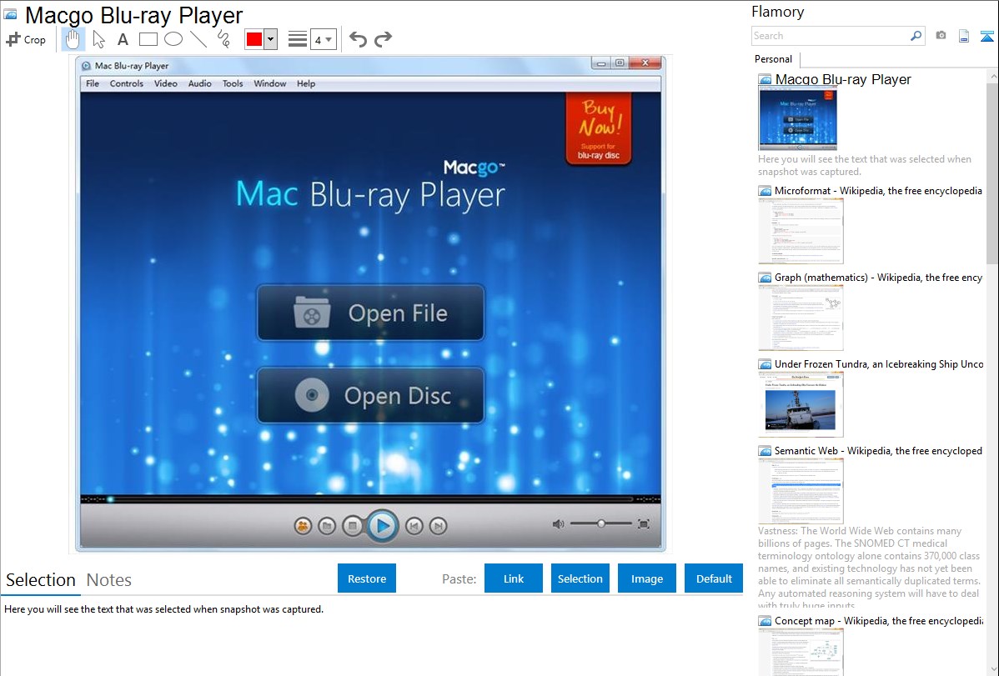Open the Window menu
Image resolution: width=999 pixels, height=676 pixels.
coord(269,83)
